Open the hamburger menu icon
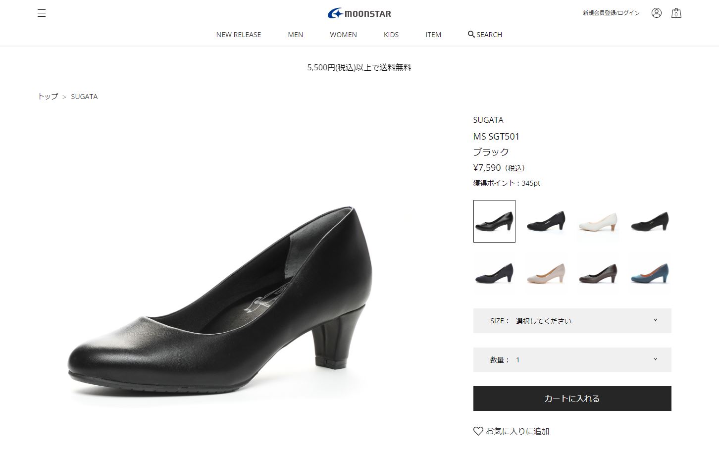This screenshot has width=719, height=450. point(42,13)
